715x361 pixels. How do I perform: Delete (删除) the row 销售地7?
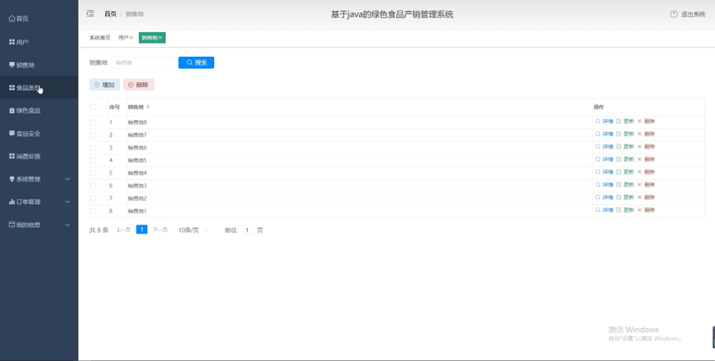click(x=646, y=134)
